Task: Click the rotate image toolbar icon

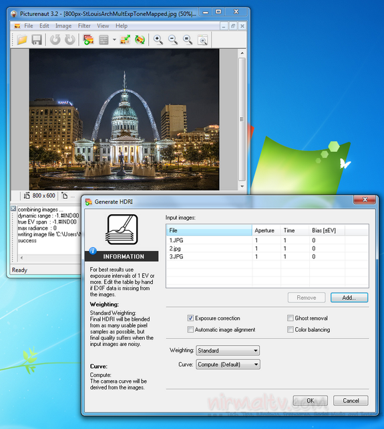Action: pos(140,40)
